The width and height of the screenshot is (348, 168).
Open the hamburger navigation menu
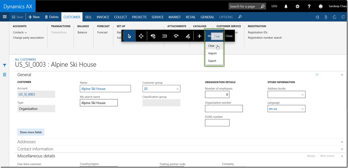(x=5, y=17)
